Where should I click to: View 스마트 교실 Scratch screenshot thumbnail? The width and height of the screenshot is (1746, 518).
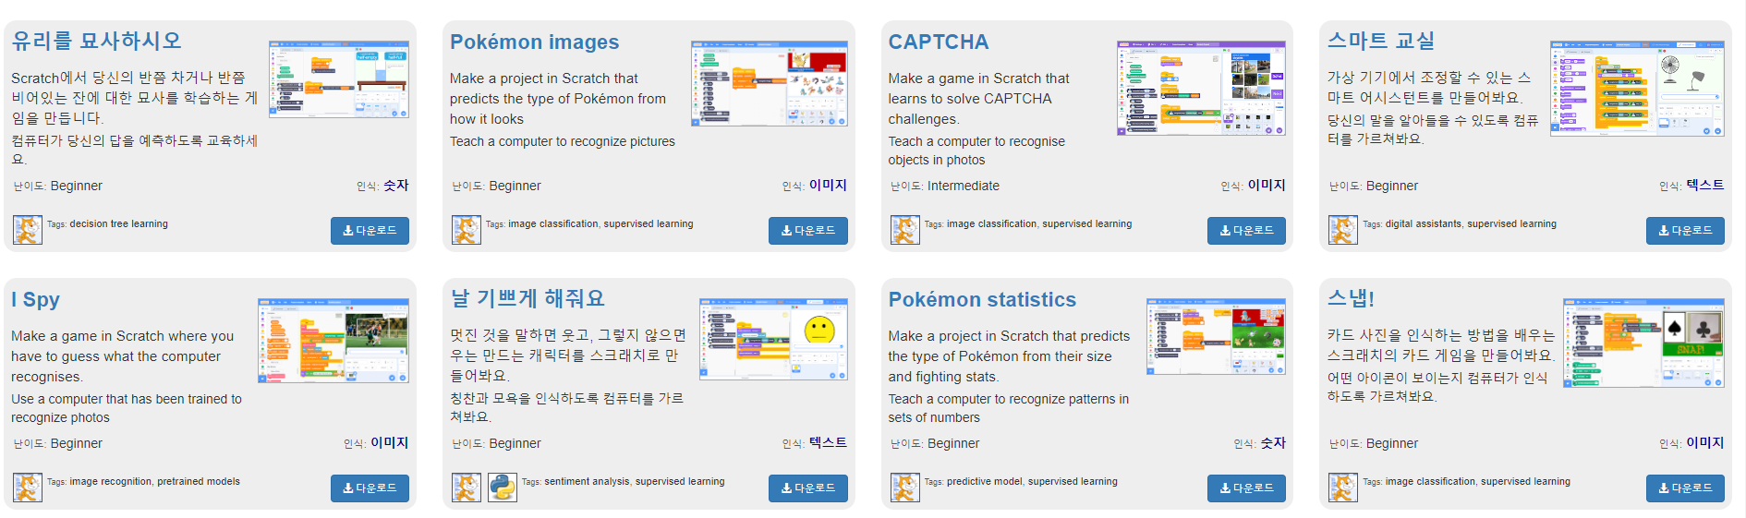pos(1637,89)
